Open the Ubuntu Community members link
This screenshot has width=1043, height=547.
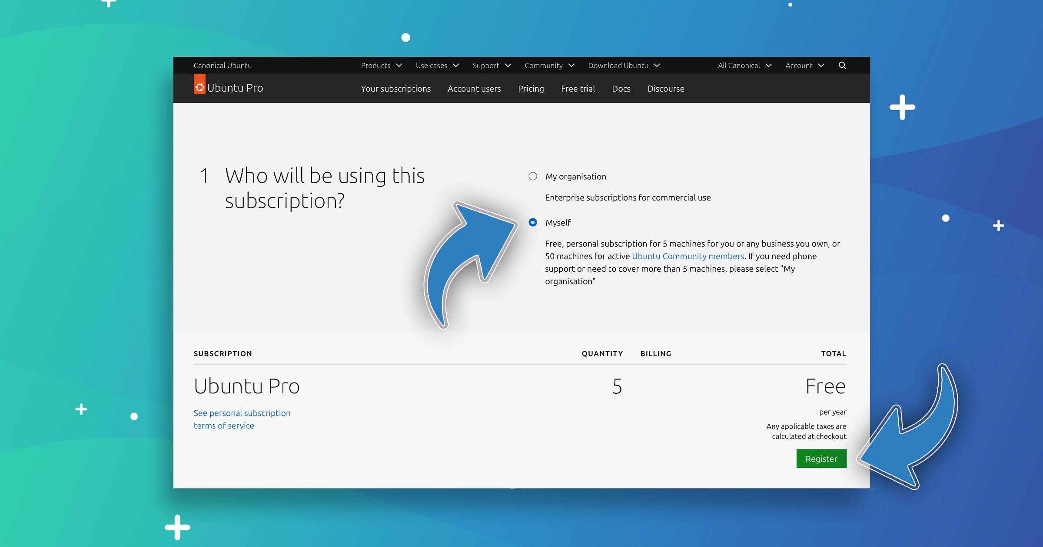click(x=688, y=256)
